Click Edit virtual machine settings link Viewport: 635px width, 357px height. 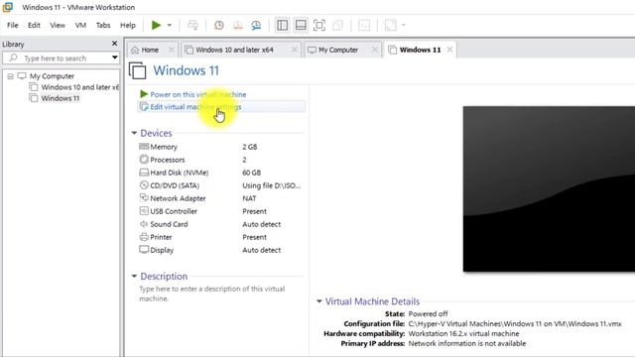pyautogui.click(x=195, y=107)
